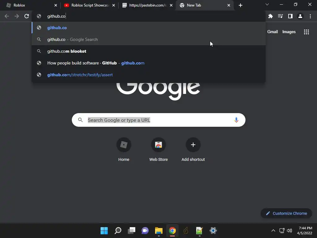Focus the Search Google or type a URL box

[158, 120]
